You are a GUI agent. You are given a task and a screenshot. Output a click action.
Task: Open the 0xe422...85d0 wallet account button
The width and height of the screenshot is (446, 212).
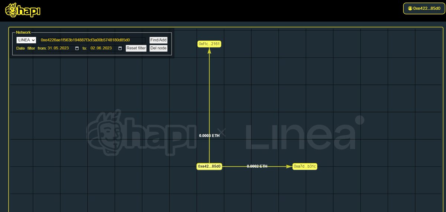424,8
